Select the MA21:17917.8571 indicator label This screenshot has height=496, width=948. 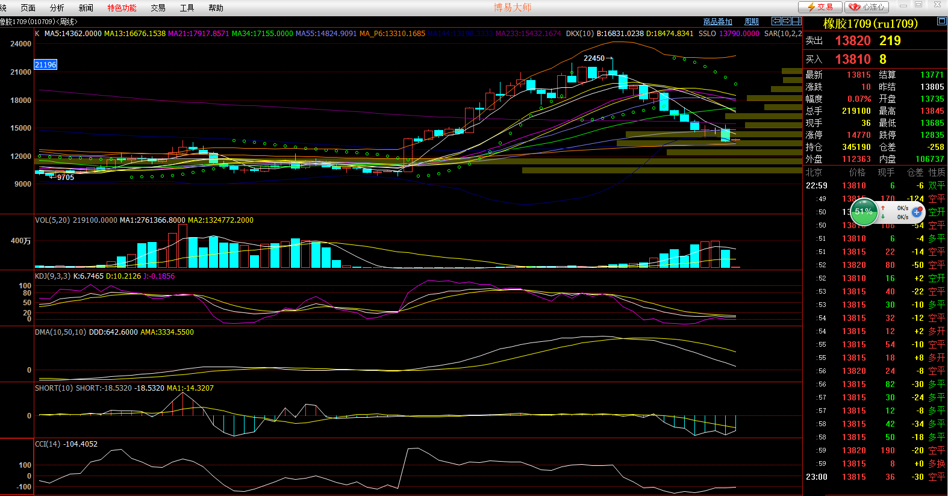click(198, 34)
